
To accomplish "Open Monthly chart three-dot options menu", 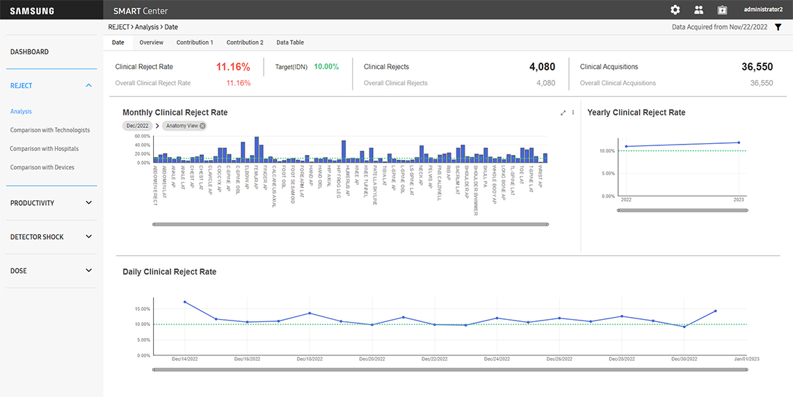I will (573, 113).
